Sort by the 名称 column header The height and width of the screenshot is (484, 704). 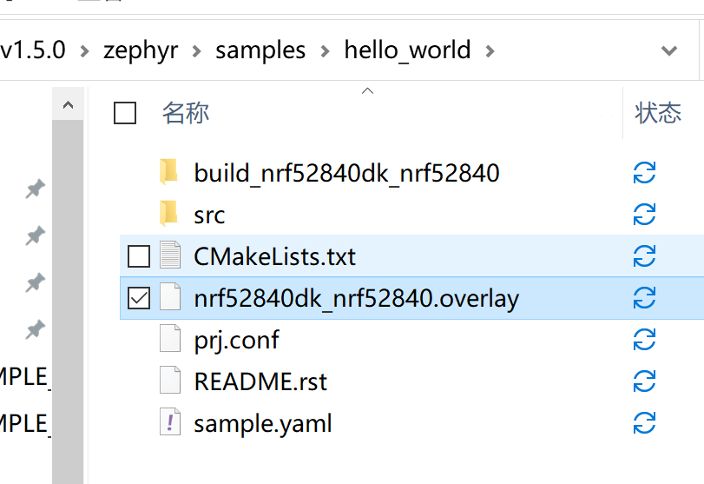[x=186, y=113]
